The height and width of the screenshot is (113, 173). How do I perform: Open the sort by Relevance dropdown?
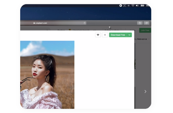point(142,39)
